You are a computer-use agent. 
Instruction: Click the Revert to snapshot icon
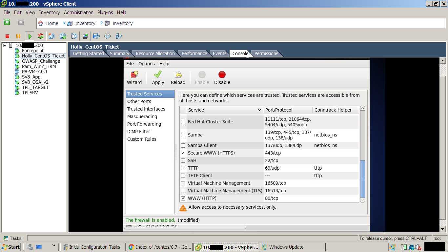pos(63,36)
